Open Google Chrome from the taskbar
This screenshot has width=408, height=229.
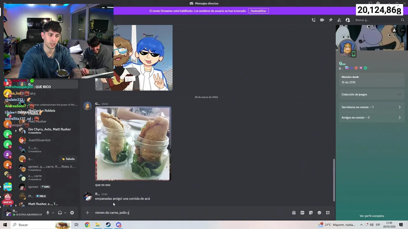(x=87, y=225)
